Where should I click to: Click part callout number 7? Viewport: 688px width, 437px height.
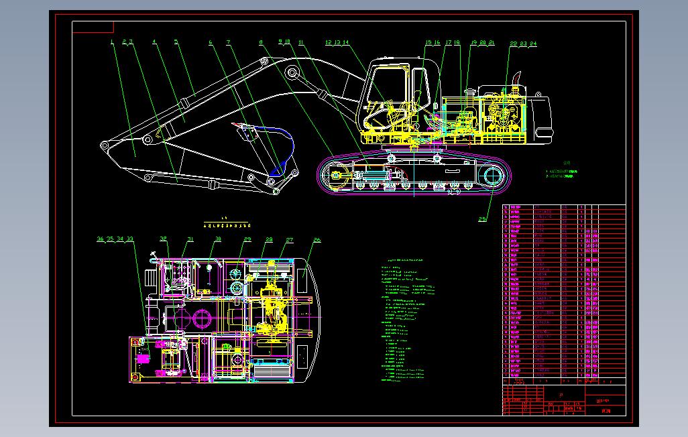[x=228, y=42]
